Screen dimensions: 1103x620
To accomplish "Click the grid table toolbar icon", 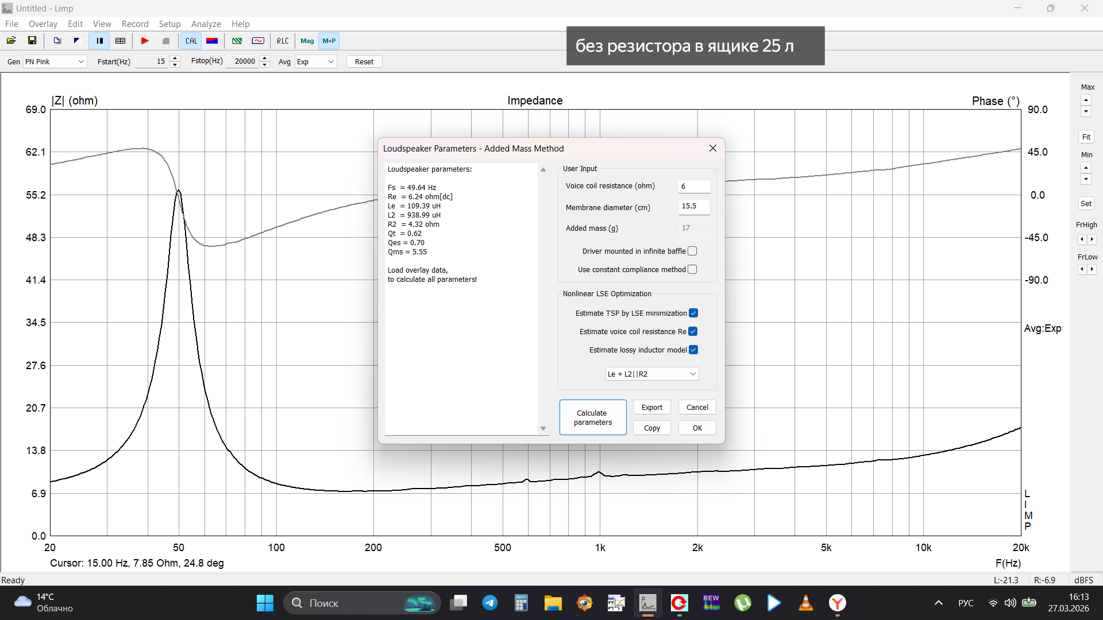I will pos(120,41).
